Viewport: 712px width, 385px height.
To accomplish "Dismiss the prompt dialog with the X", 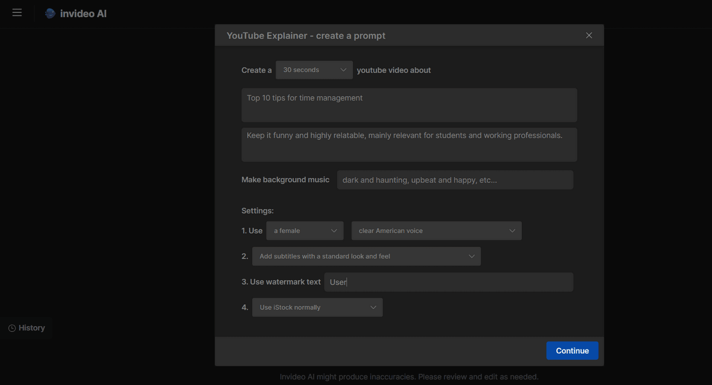I will click(x=588, y=35).
